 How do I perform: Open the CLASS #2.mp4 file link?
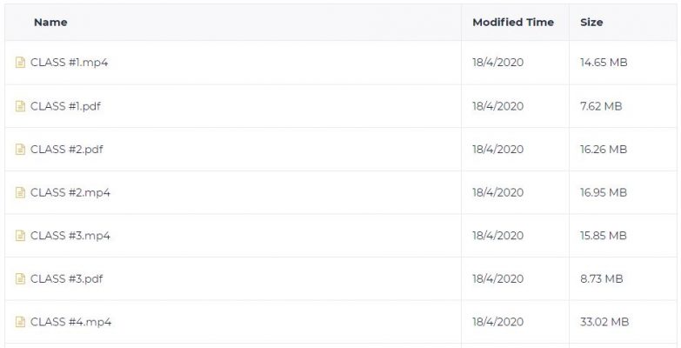pyautogui.click(x=70, y=192)
